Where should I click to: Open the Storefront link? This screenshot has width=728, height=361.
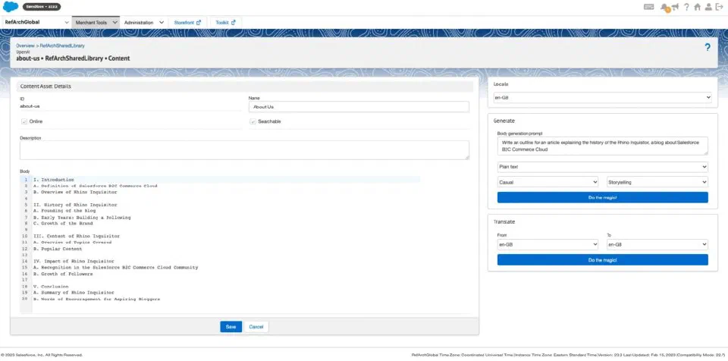point(187,22)
